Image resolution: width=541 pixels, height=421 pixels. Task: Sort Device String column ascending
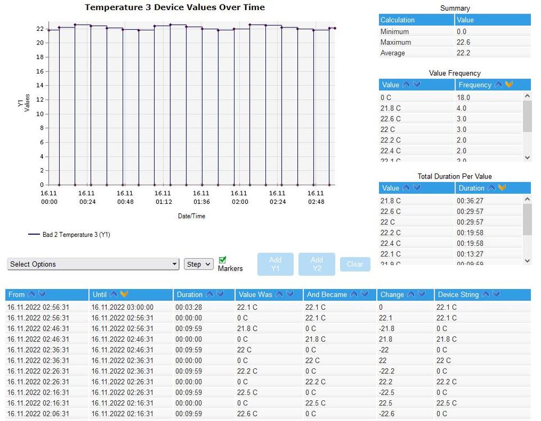[x=486, y=295]
